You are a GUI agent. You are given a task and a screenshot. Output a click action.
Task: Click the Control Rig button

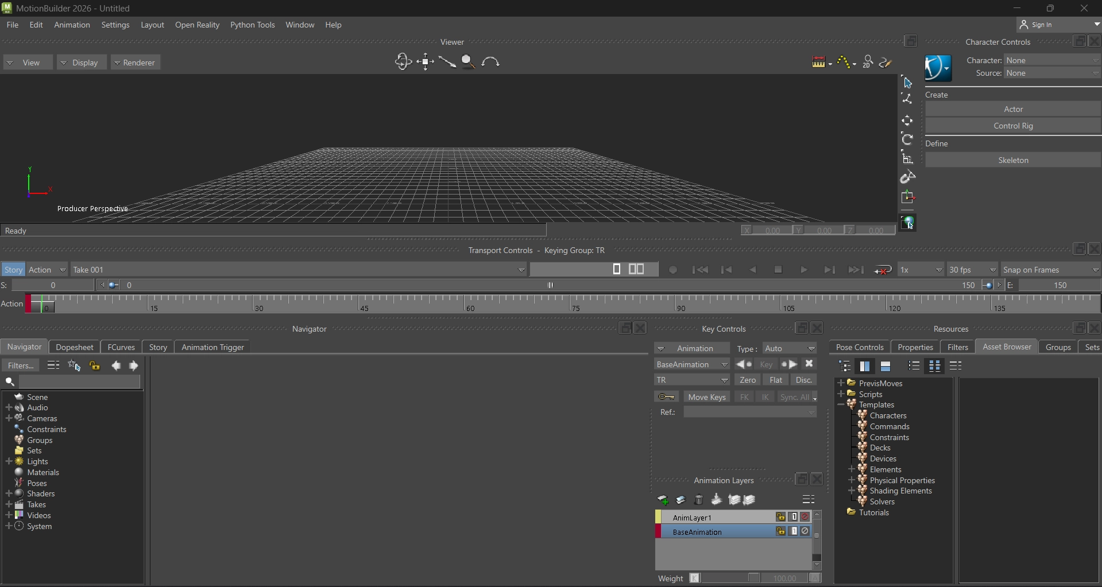pyautogui.click(x=1013, y=126)
